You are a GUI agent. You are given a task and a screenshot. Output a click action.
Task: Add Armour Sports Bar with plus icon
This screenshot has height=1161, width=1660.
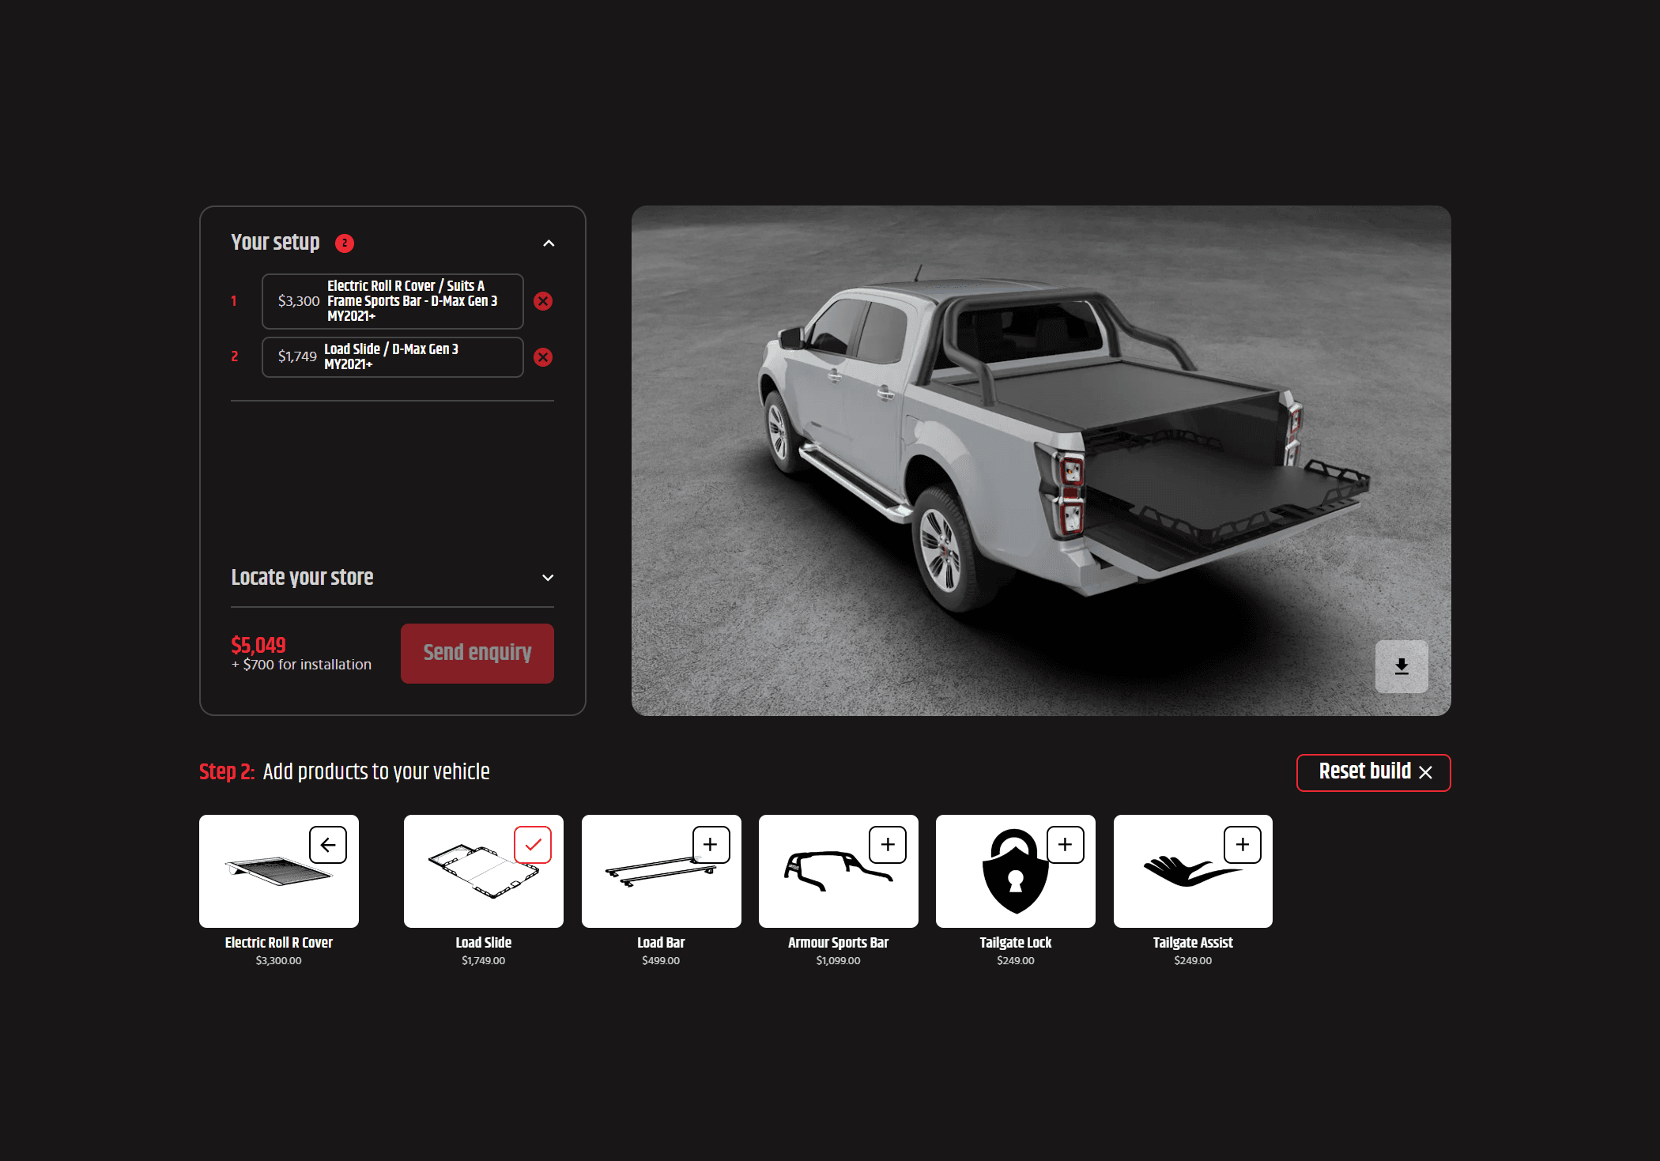coord(888,845)
